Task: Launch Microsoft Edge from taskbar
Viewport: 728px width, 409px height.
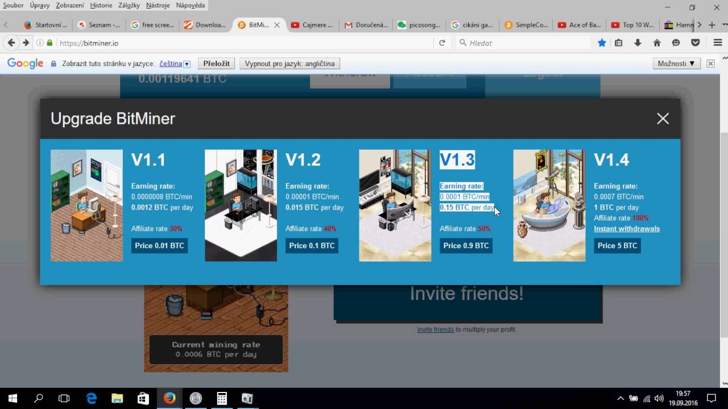Action: [x=91, y=398]
